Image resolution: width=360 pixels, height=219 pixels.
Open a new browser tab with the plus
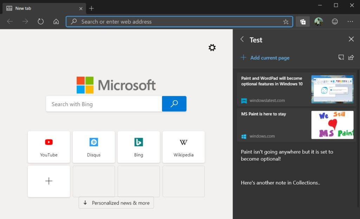[91, 8]
